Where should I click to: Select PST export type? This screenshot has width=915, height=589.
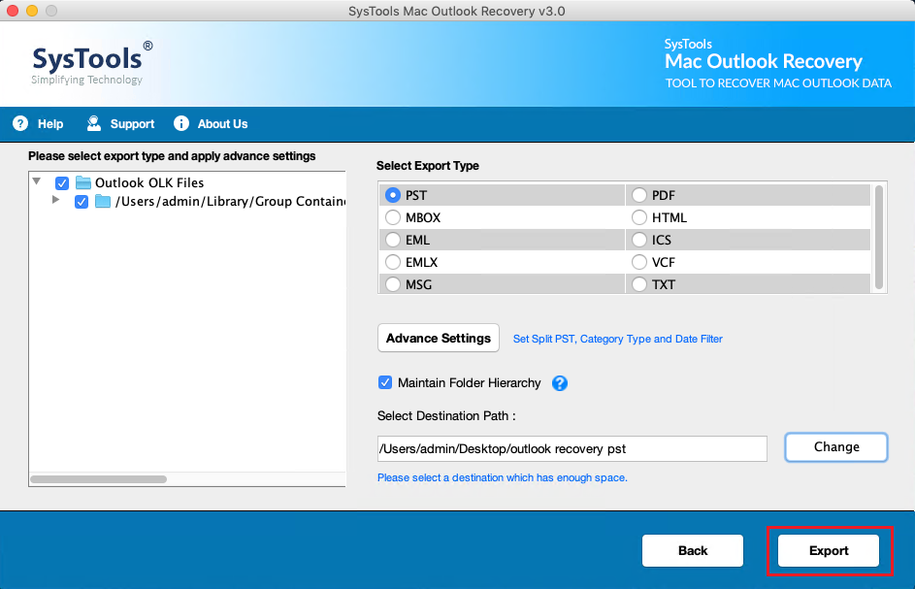[393, 195]
